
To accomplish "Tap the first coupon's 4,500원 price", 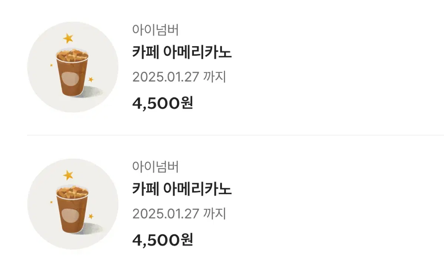I will [x=163, y=104].
